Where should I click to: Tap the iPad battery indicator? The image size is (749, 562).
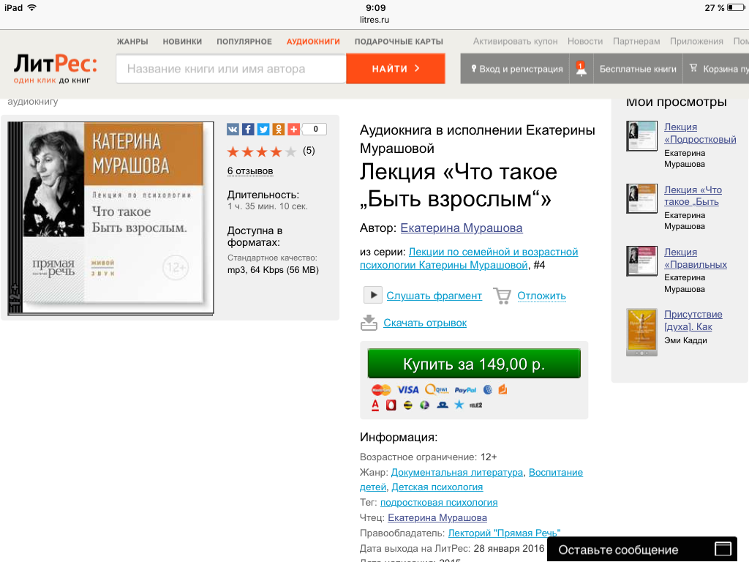tap(735, 7)
